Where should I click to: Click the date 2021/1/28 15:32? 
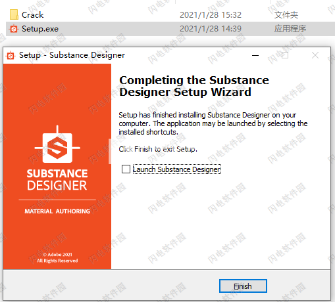click(x=211, y=15)
